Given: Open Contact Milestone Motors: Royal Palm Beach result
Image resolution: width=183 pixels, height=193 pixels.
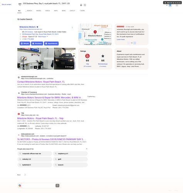Looking at the screenshot, I should point(41,82).
